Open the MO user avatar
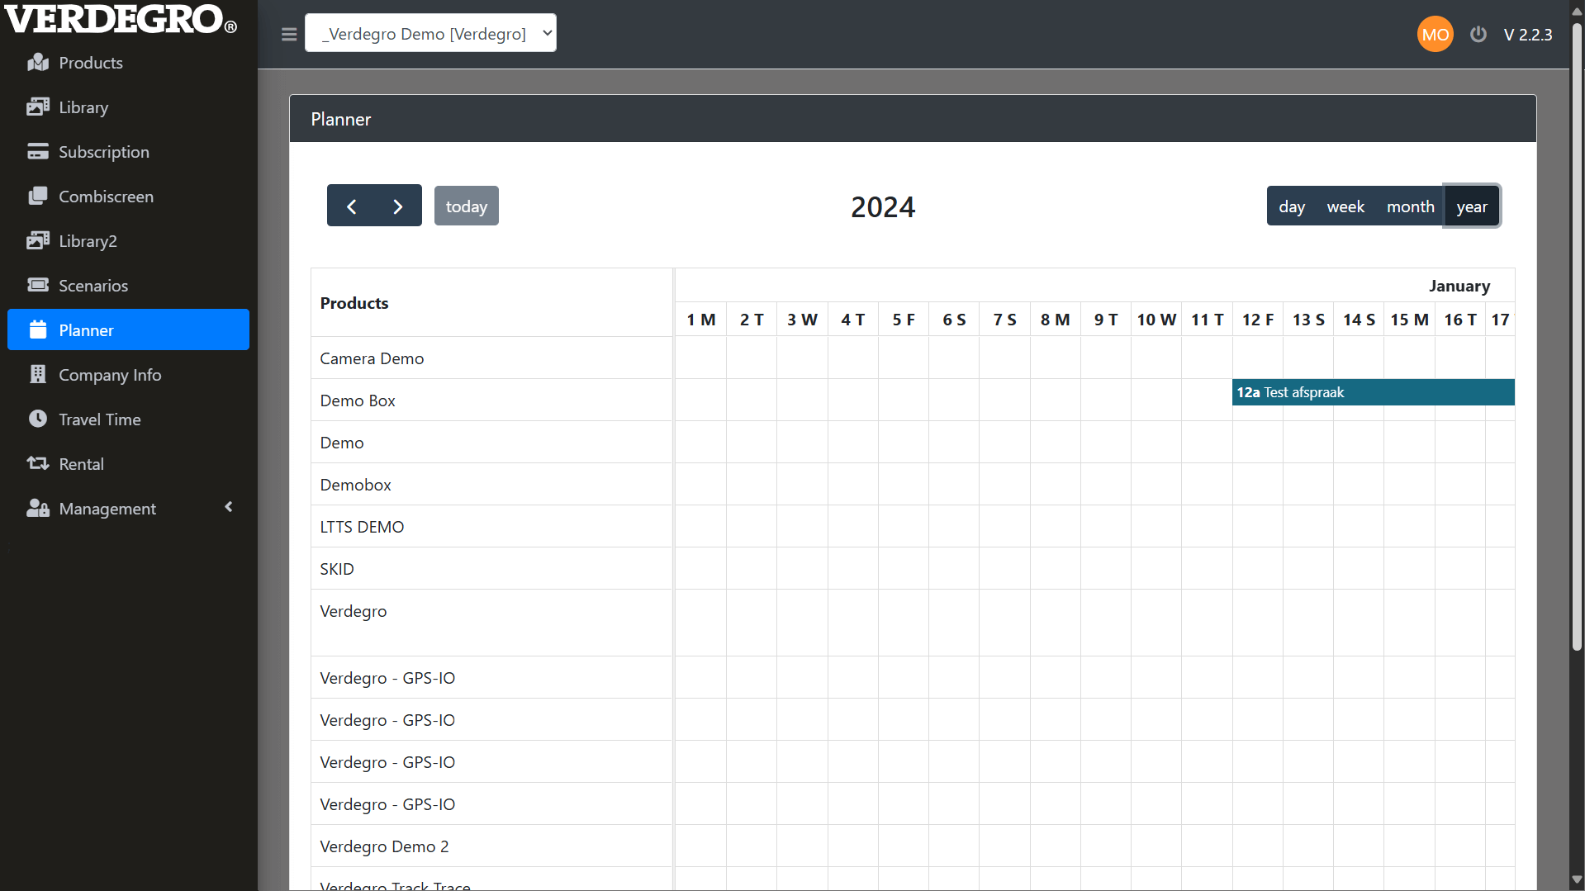Viewport: 1585px width, 891px height. coord(1436,35)
